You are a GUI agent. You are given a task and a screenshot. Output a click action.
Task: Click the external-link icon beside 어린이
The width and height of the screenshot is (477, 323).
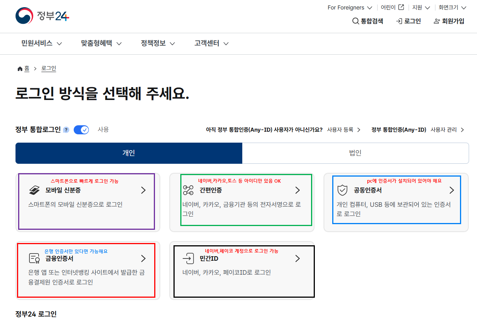click(x=401, y=7)
